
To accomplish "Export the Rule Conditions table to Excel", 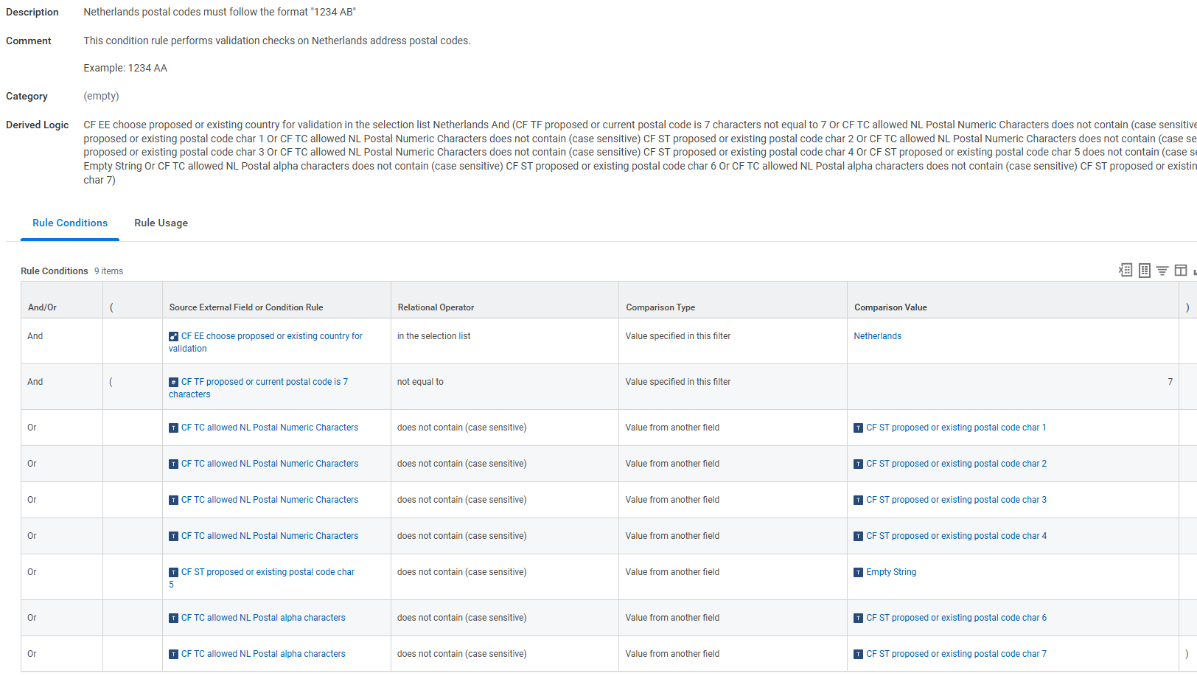I will [1126, 271].
